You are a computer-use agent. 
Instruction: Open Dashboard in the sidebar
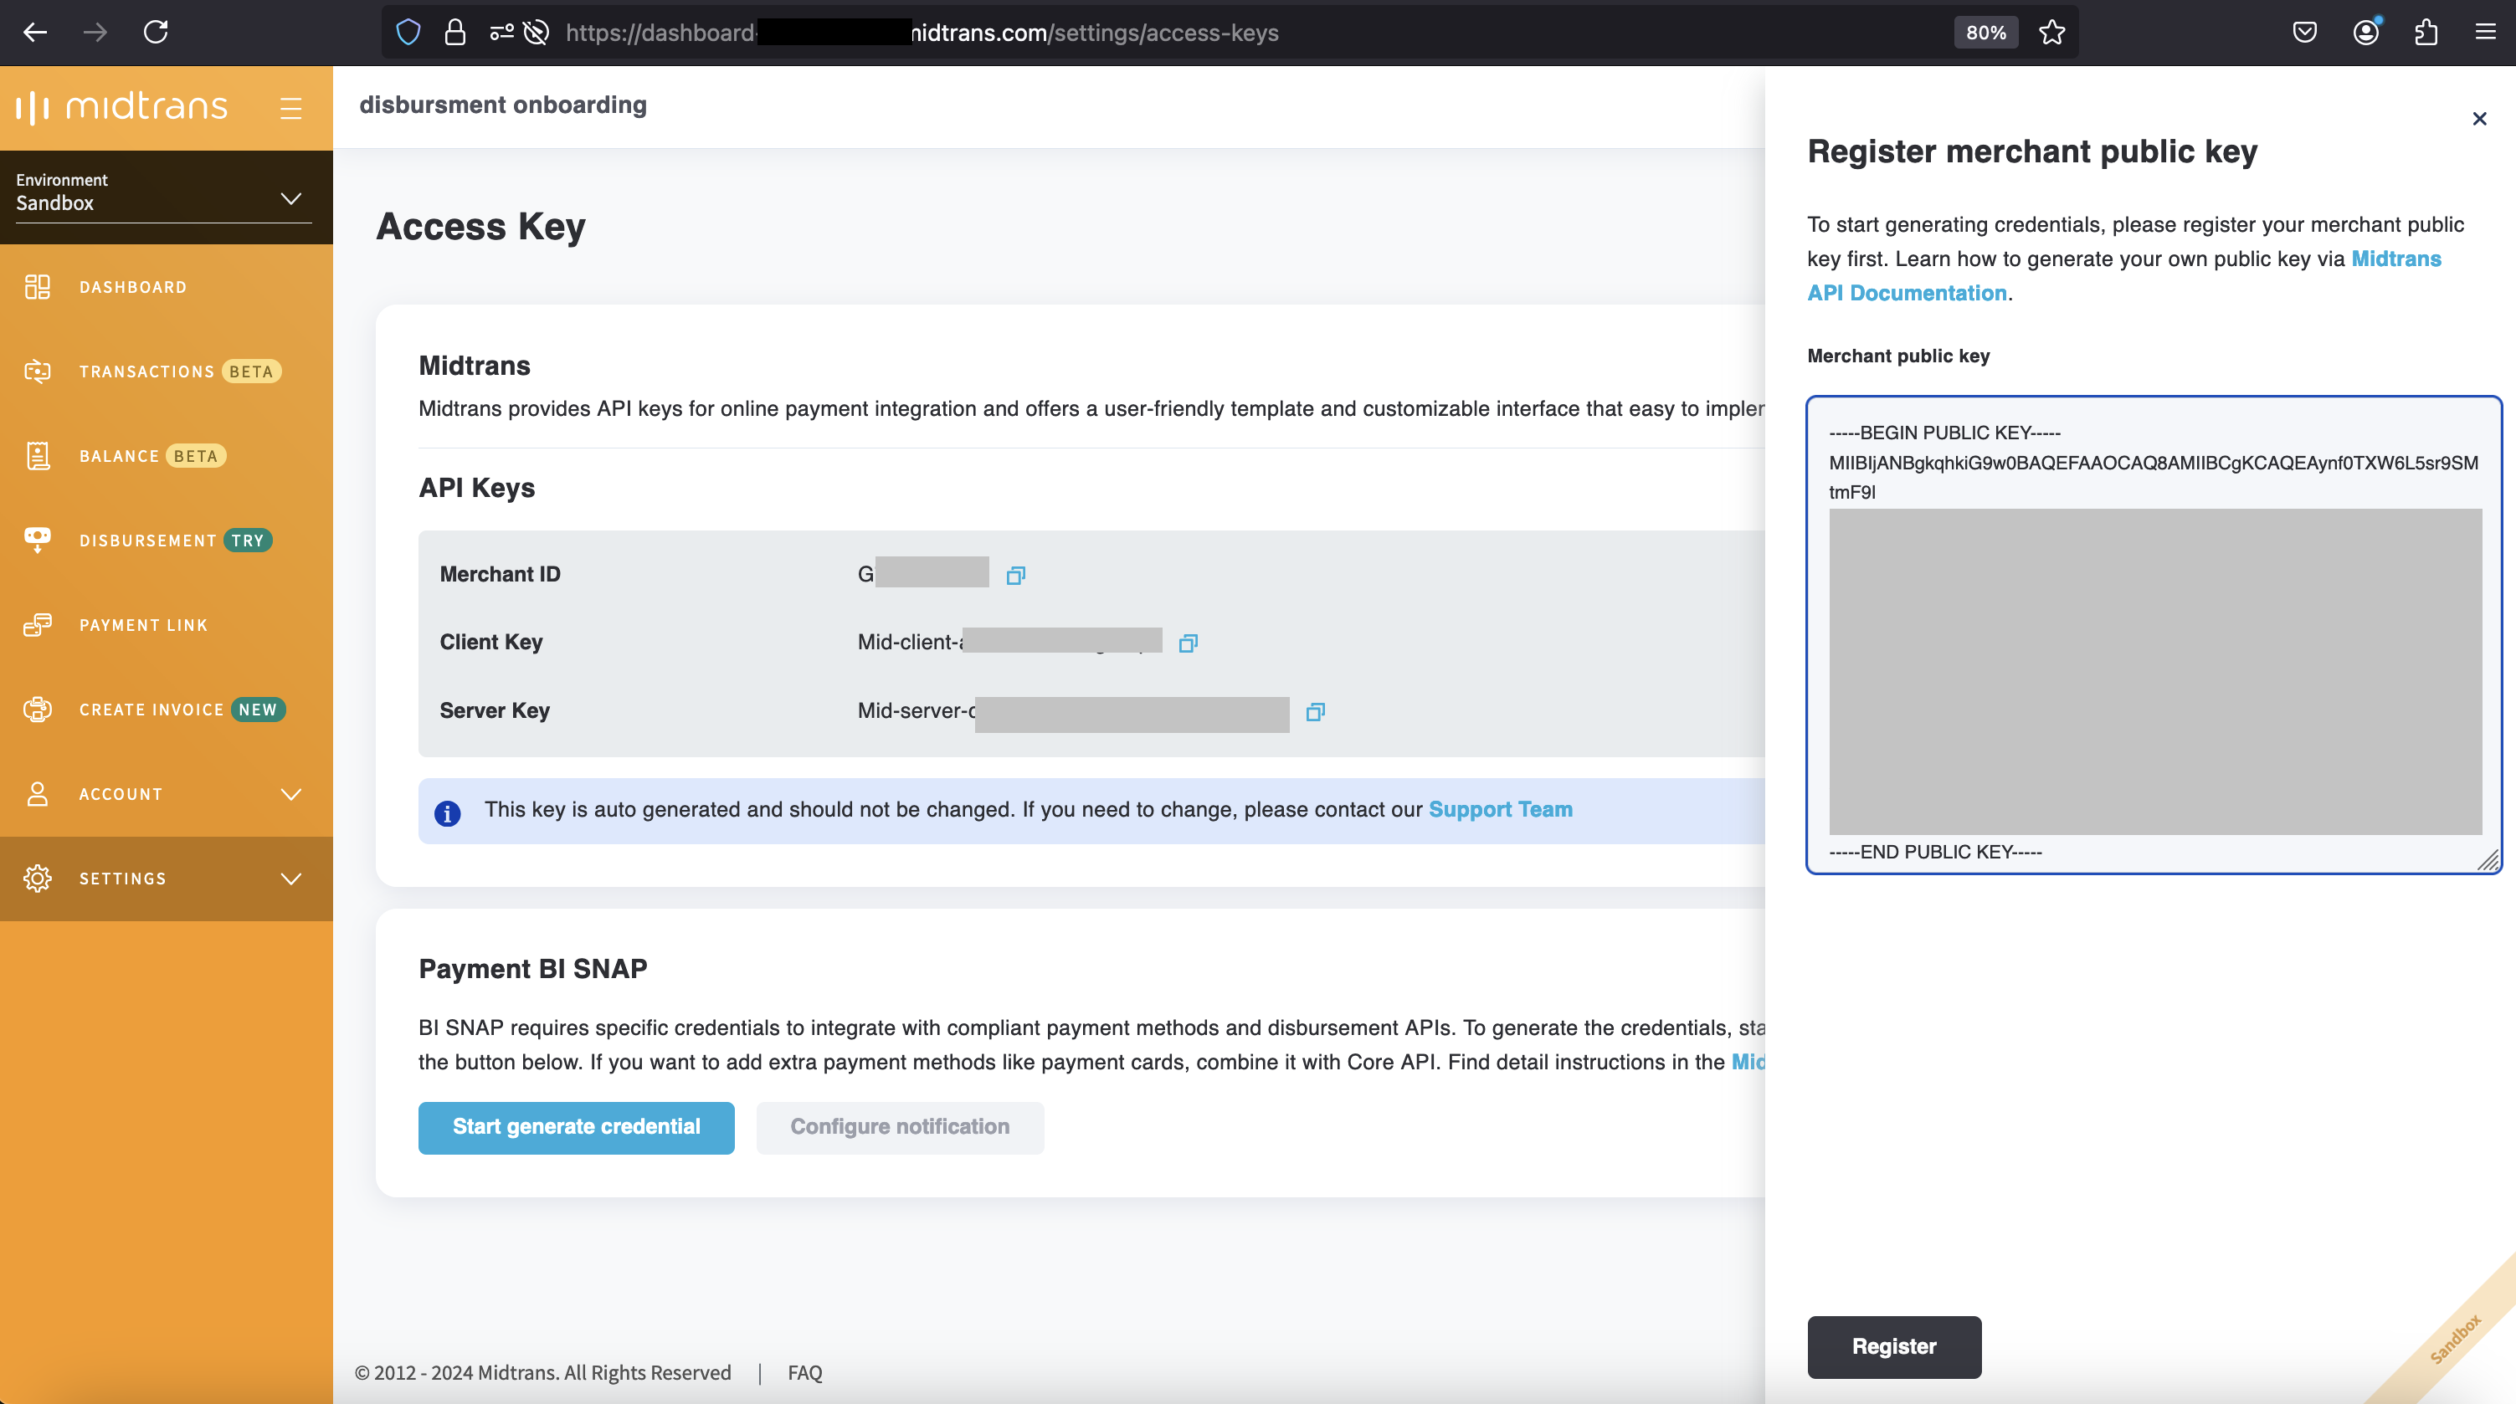point(166,287)
